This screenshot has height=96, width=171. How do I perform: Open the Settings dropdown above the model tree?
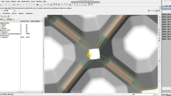tap(10, 19)
